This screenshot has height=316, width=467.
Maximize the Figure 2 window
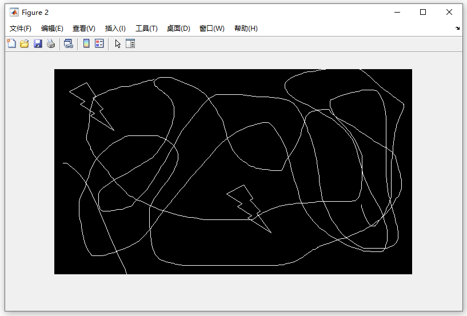tap(423, 12)
